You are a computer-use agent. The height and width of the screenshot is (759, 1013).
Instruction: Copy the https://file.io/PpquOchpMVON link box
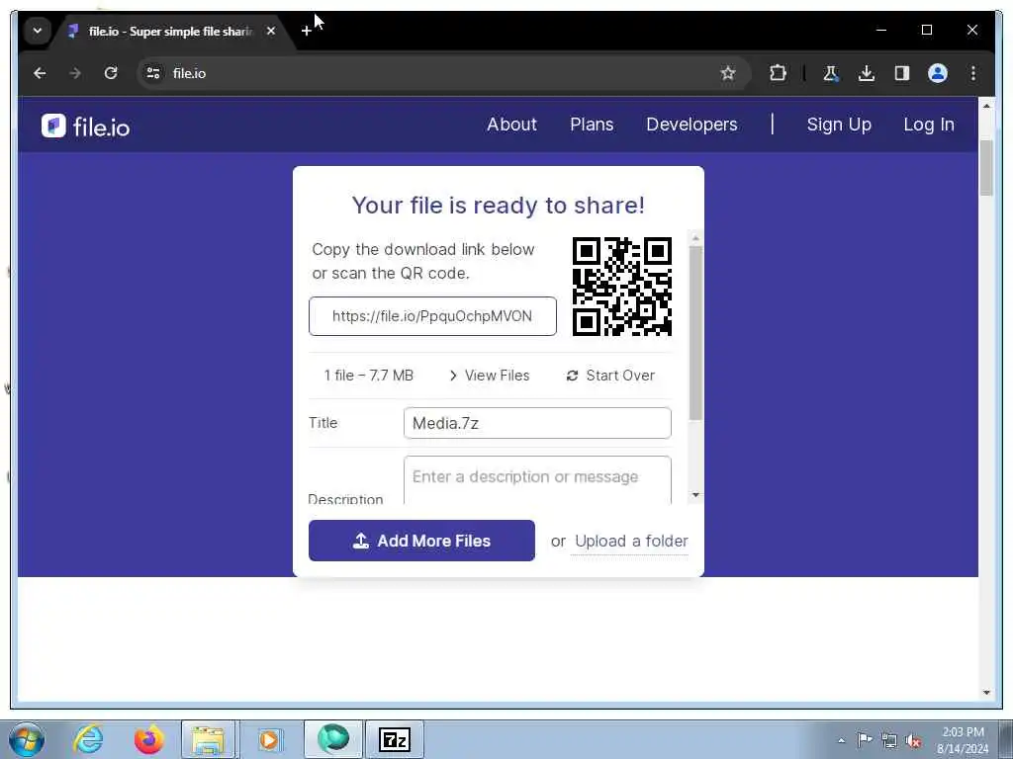click(x=432, y=316)
